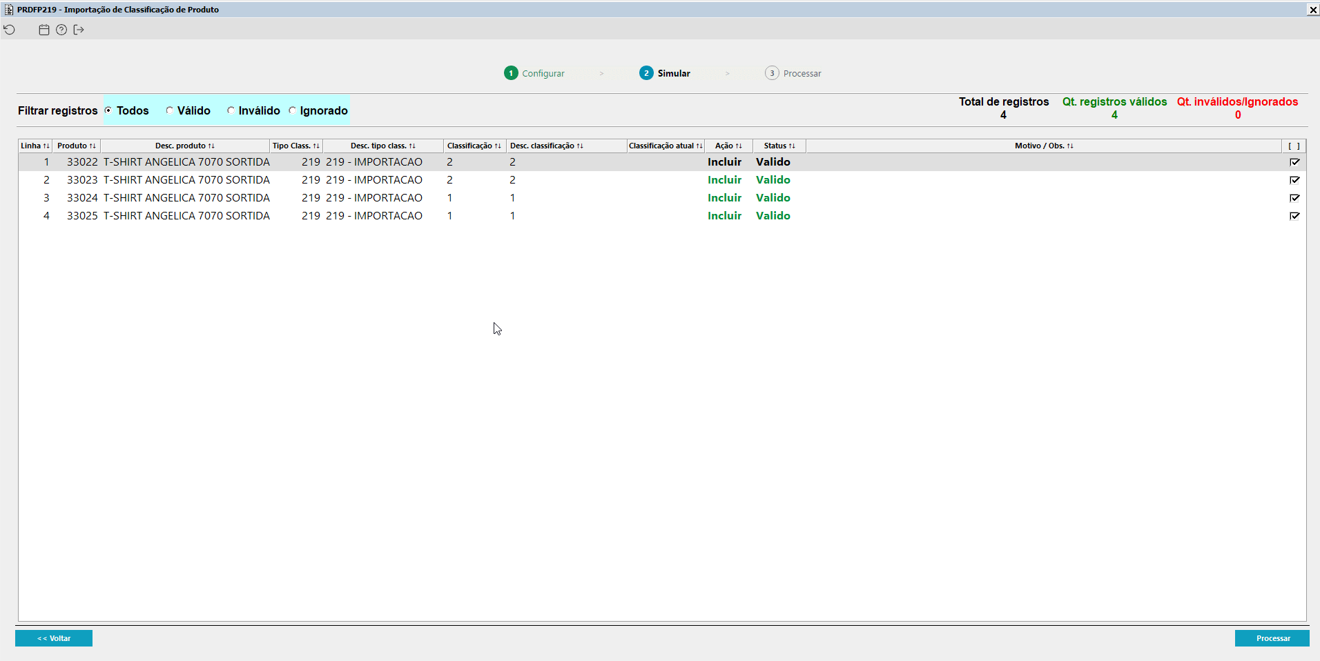Go to step 1 Configurar
The width and height of the screenshot is (1320, 661).
[x=534, y=73]
